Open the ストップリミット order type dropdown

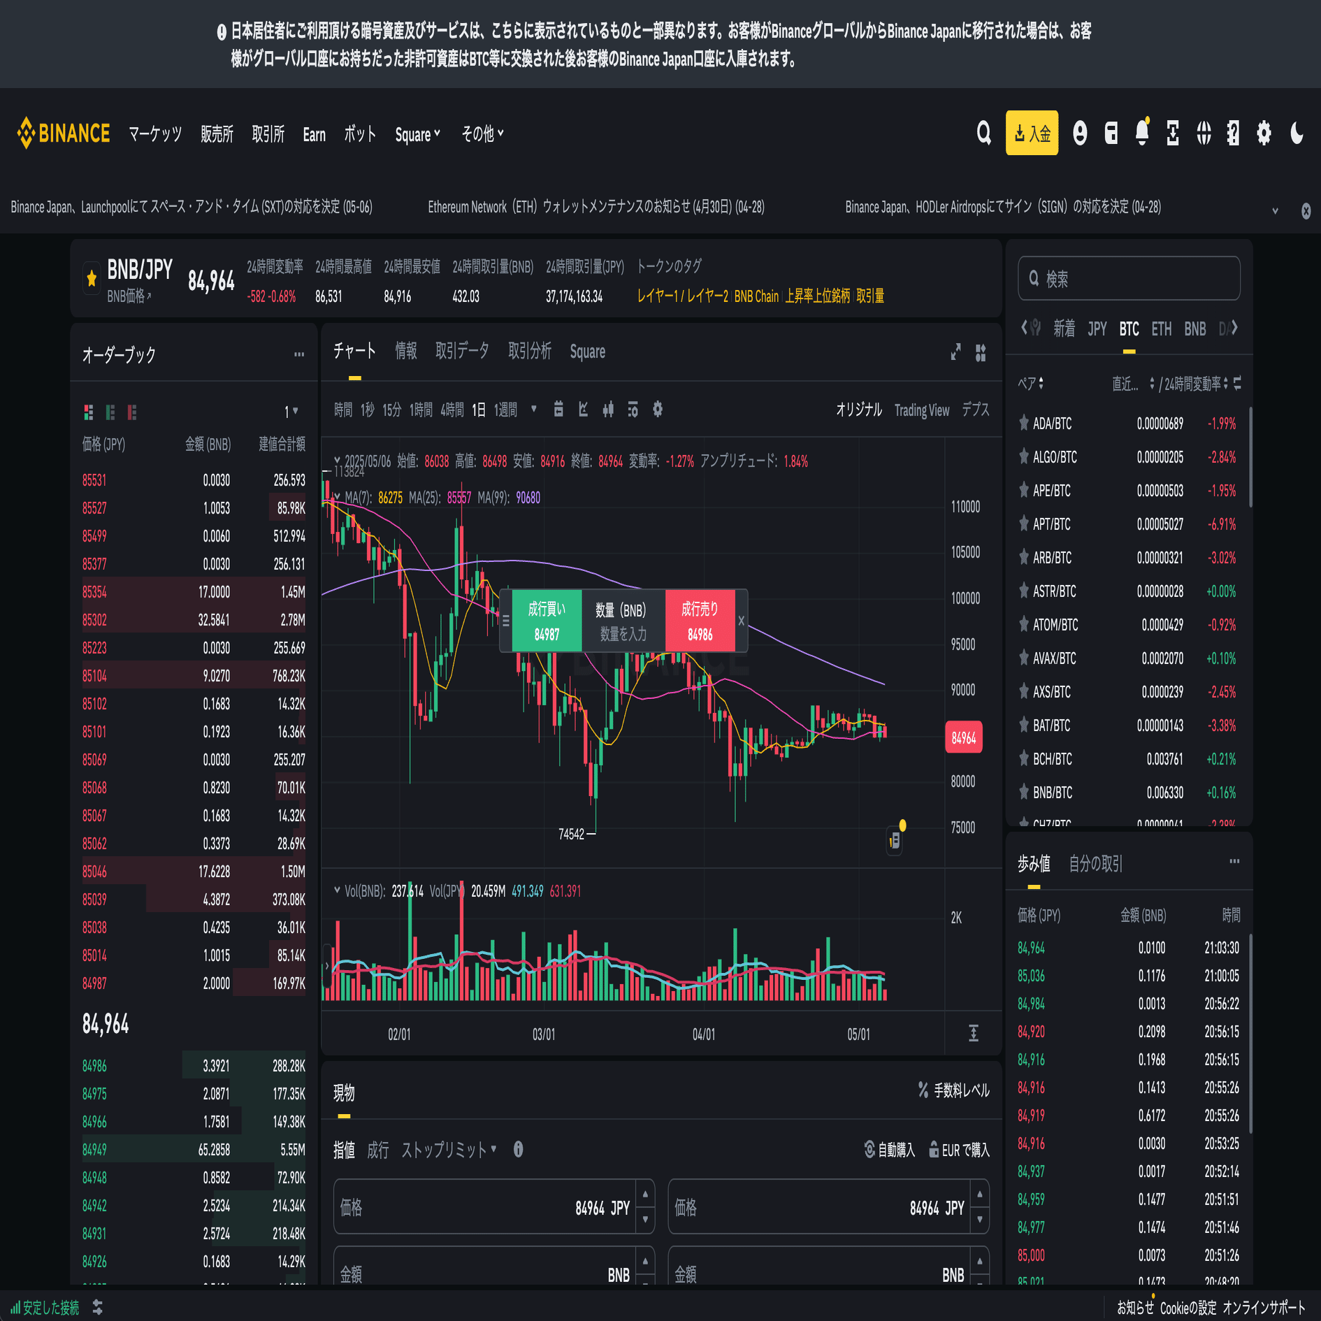pos(449,1150)
